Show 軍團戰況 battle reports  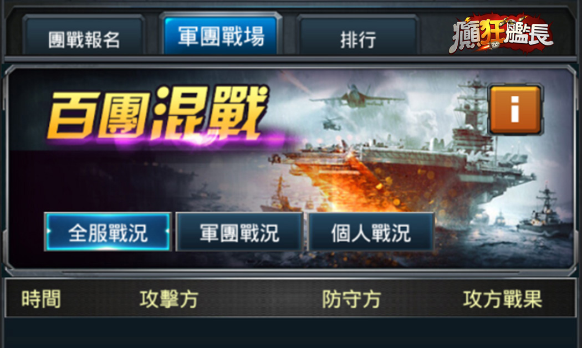point(239,232)
